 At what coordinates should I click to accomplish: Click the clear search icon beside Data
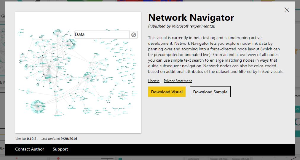point(133,35)
